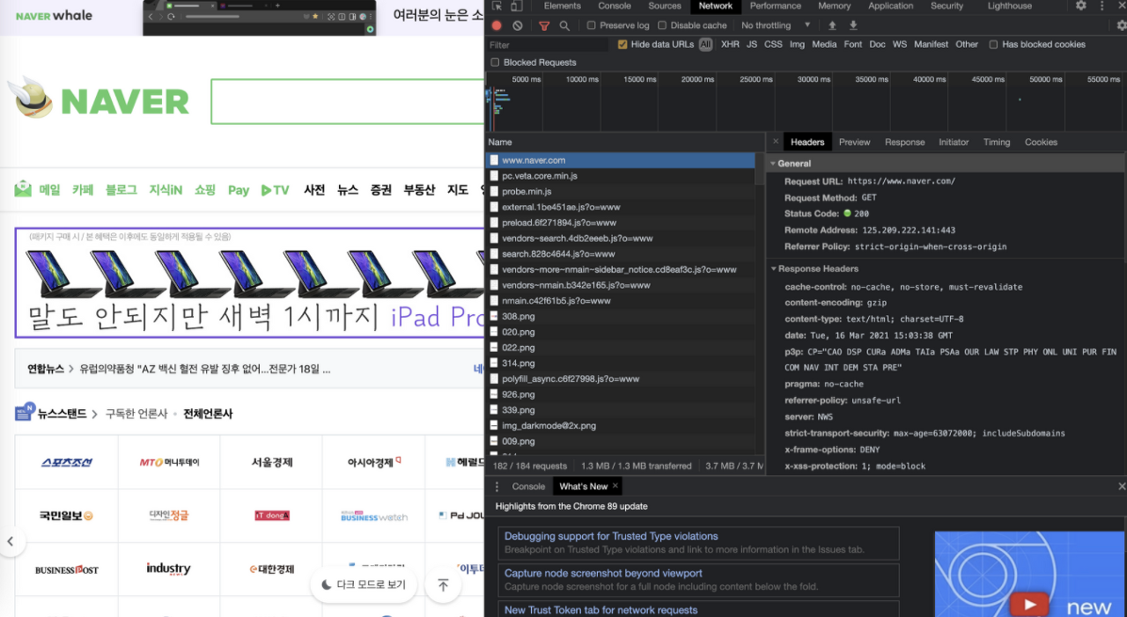Viewport: 1127px width, 617px height.
Task: Switch to the Elements panel
Action: [562, 6]
